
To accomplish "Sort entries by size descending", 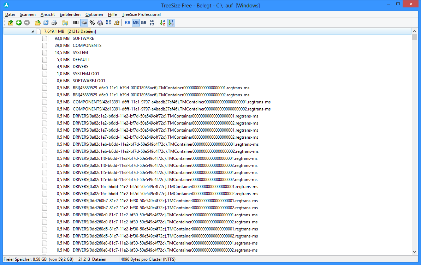I will coord(171,23).
